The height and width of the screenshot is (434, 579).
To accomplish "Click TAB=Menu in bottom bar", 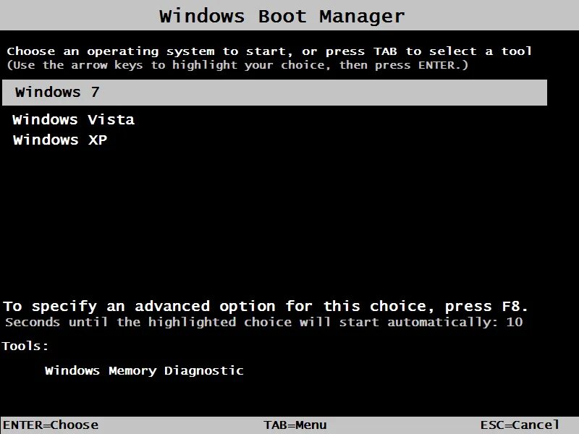I will [295, 425].
